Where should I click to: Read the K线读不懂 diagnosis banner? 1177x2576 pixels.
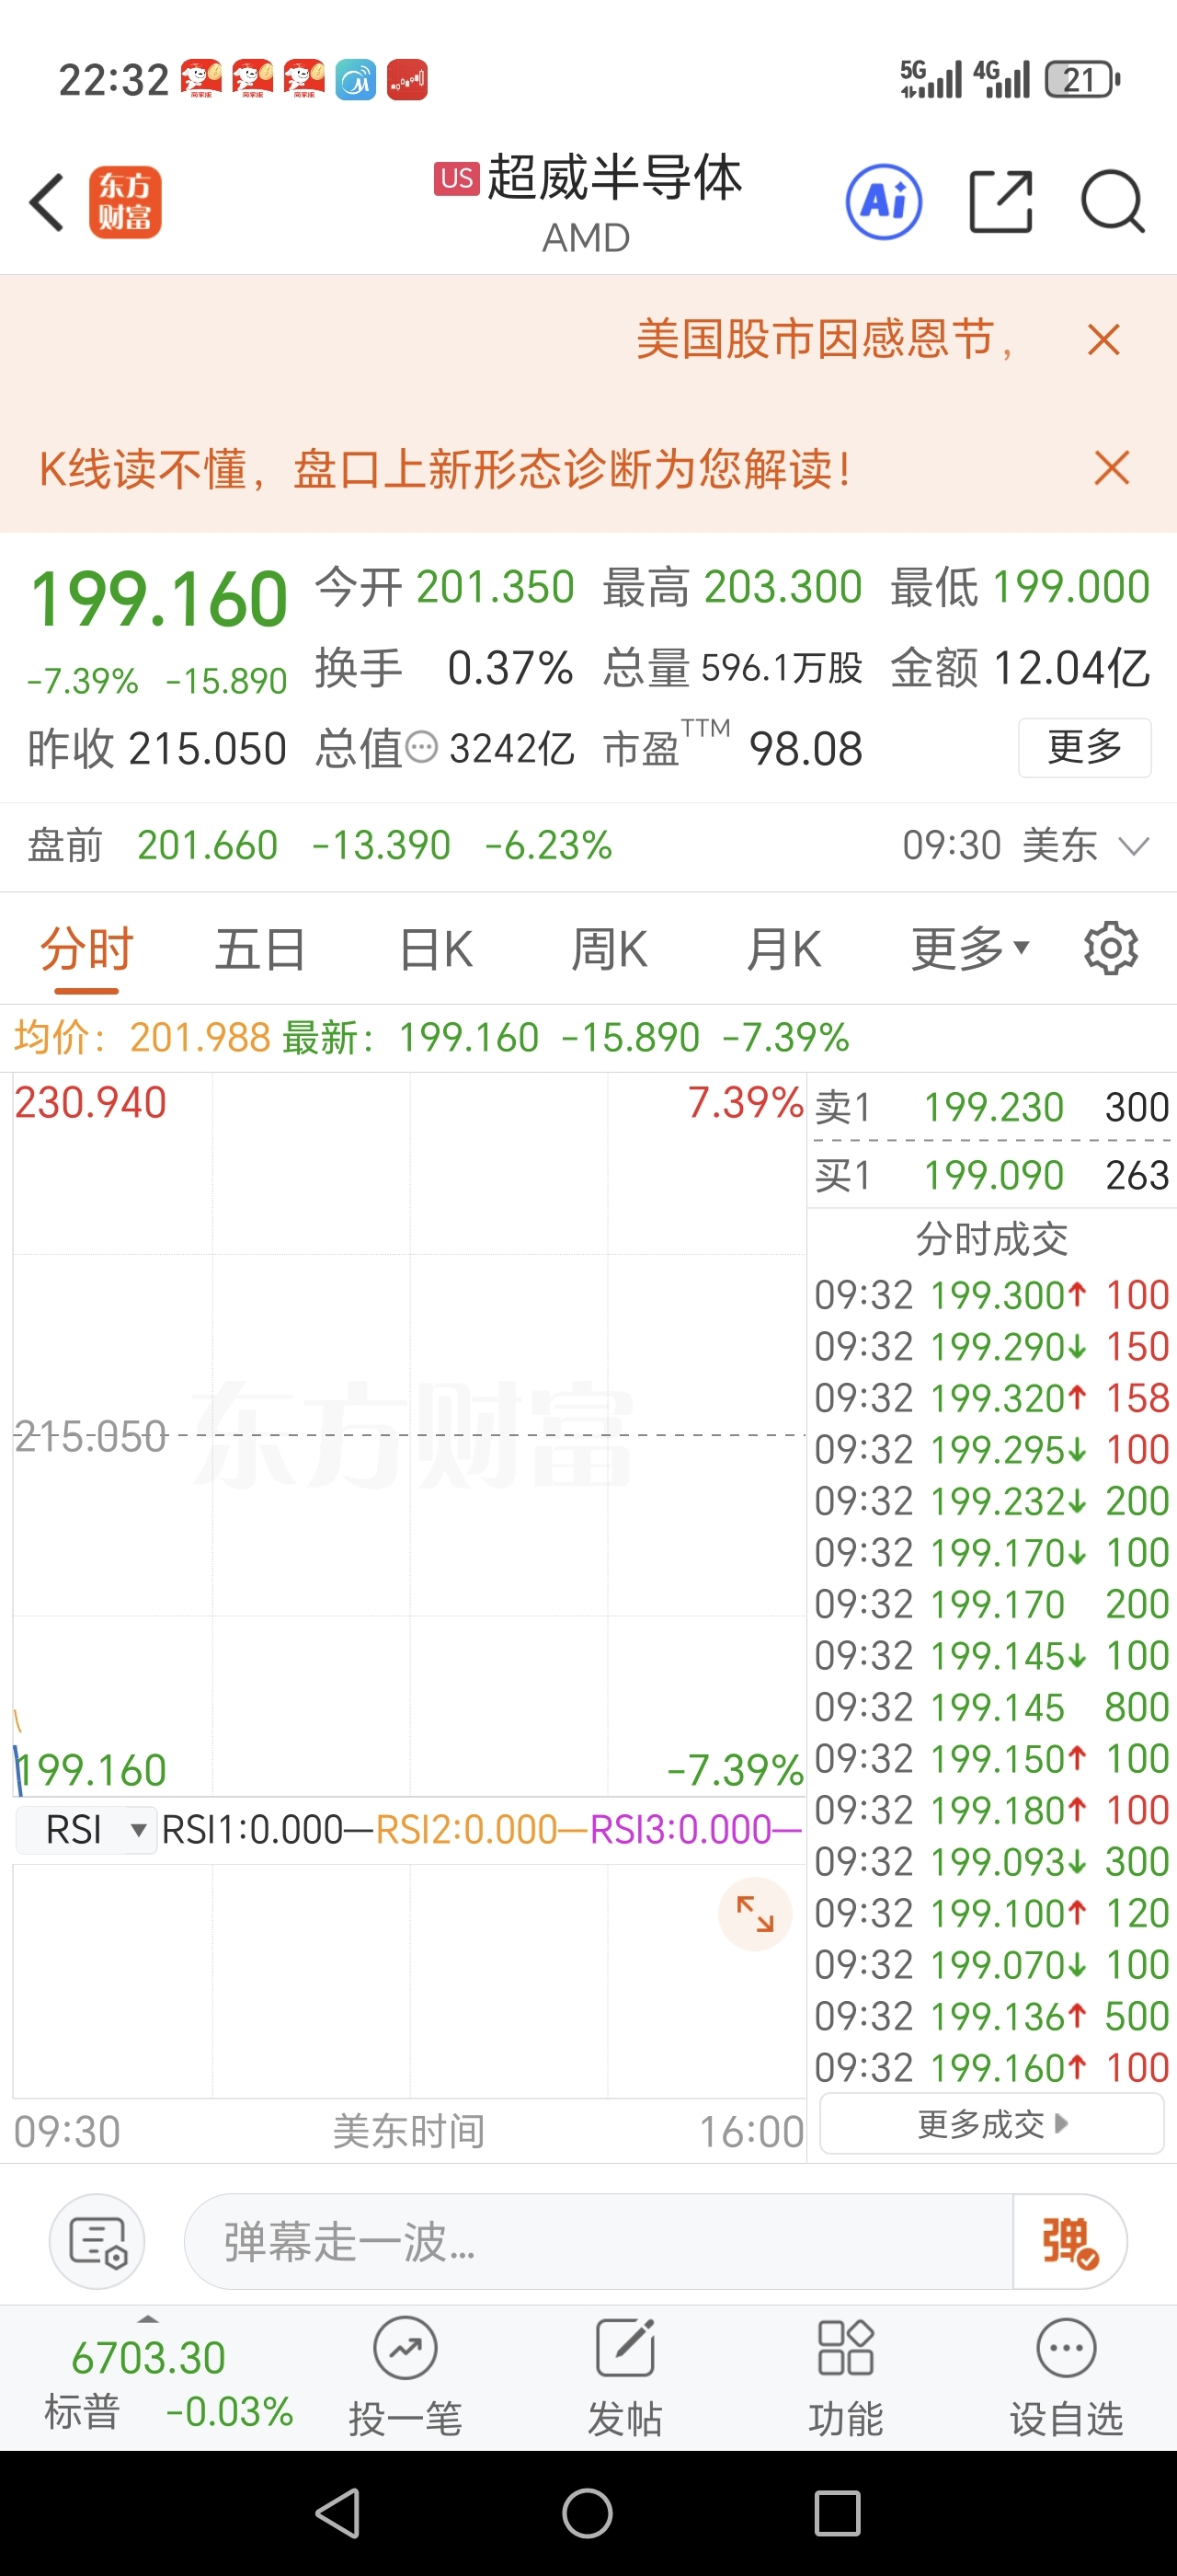(x=446, y=468)
